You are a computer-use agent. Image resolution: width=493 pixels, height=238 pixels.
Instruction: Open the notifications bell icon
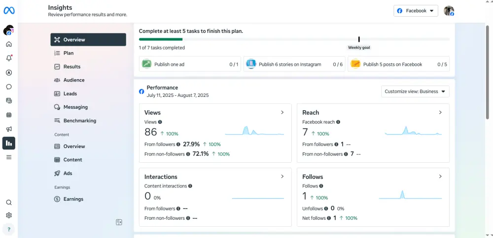click(9, 58)
